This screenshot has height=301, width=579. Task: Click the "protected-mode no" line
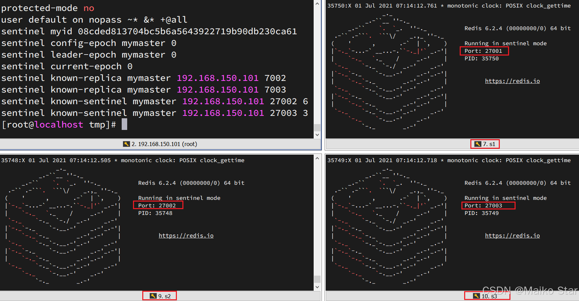point(48,8)
